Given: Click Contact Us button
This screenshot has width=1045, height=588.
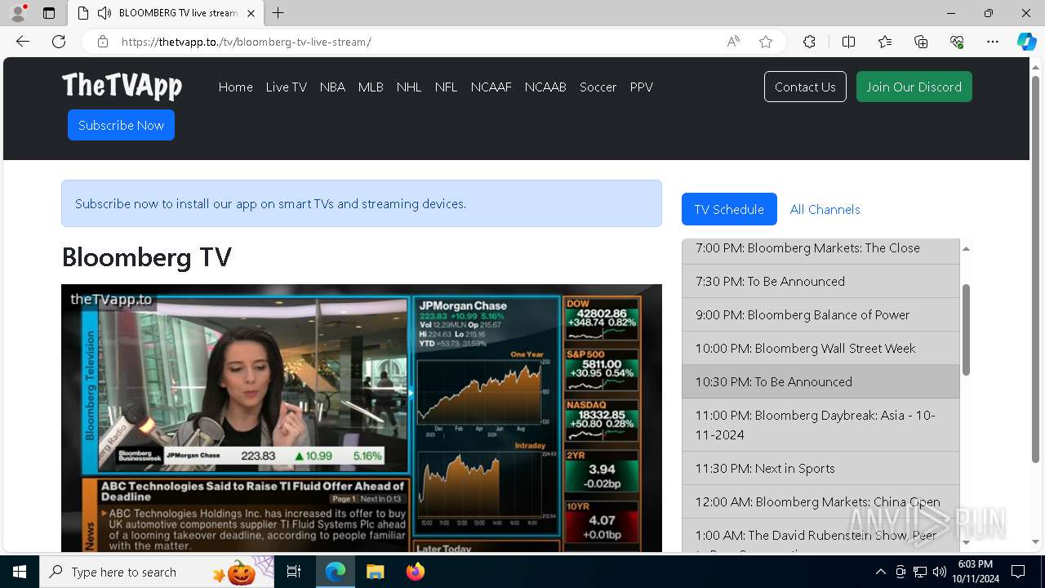Looking at the screenshot, I should tap(805, 87).
